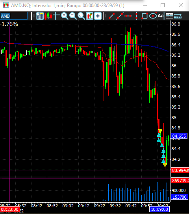Image resolution: width=189 pixels, height=214 pixels.
Task: Click the zoom in magnifier
Action: [x=65, y=16]
